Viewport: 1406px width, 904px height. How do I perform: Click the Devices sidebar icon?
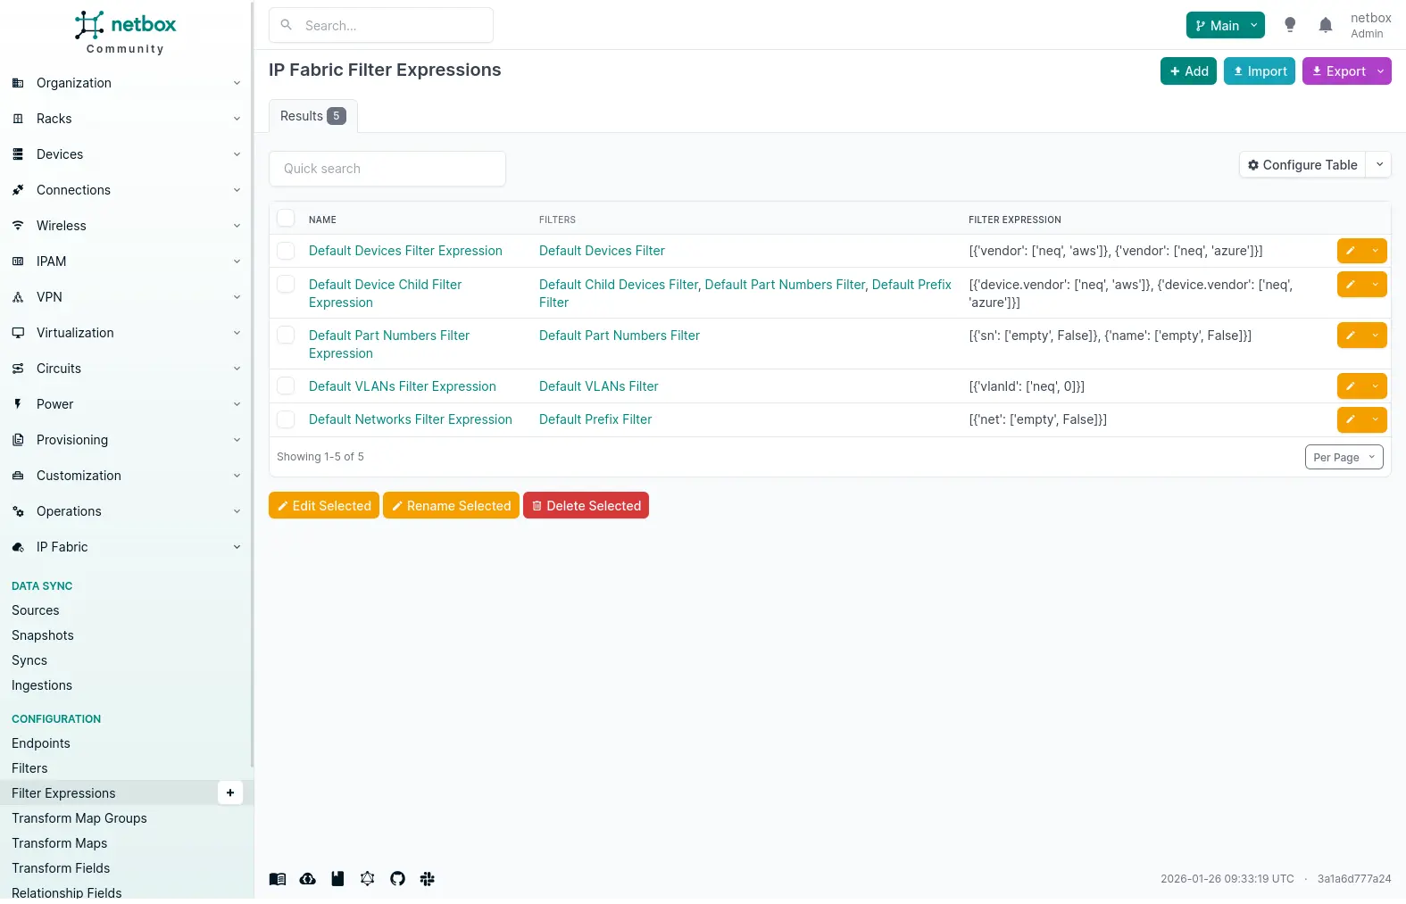[x=18, y=154]
